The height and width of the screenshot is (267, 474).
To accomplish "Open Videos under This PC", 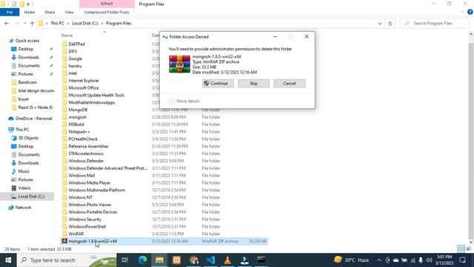I will point(24,188).
